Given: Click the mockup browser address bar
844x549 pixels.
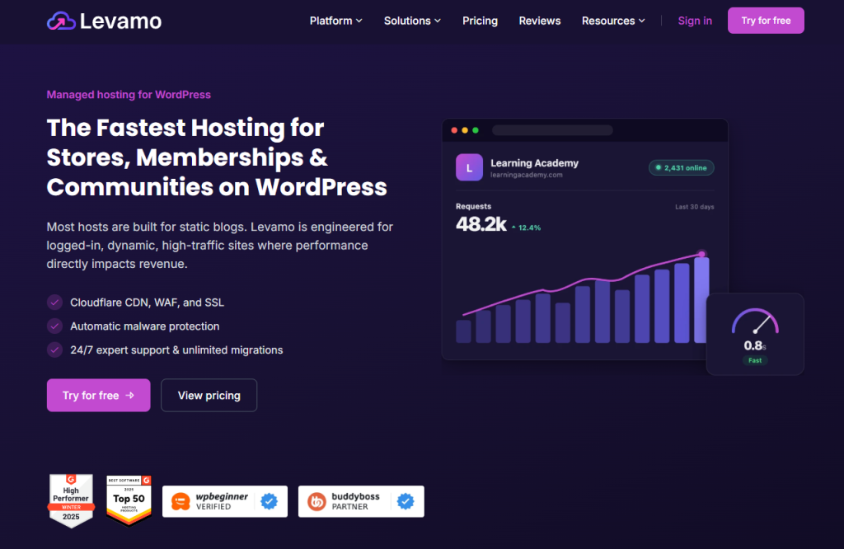Looking at the screenshot, I should (x=552, y=130).
